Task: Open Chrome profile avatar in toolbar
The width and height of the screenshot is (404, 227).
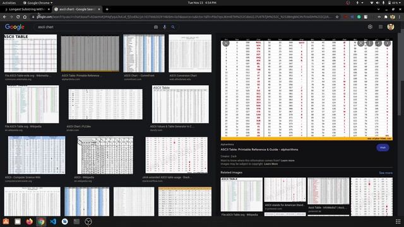Action: tap(393, 17)
